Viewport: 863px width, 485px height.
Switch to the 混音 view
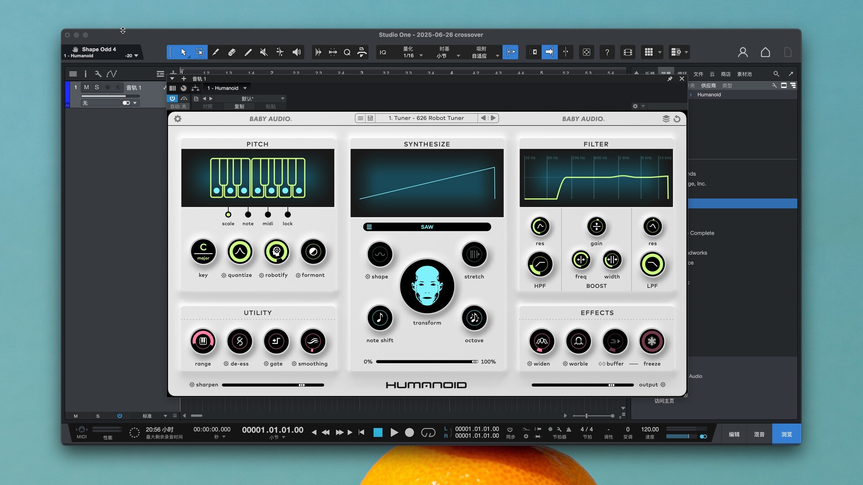pyautogui.click(x=759, y=434)
